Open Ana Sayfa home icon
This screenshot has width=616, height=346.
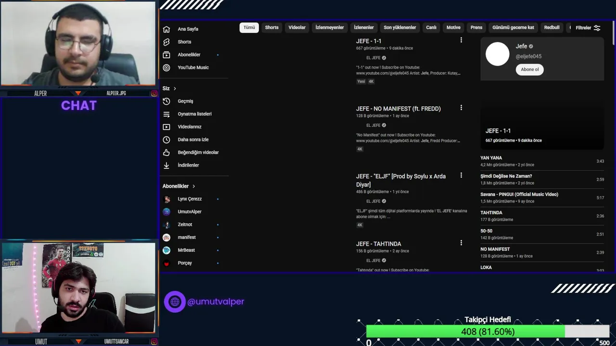[167, 29]
